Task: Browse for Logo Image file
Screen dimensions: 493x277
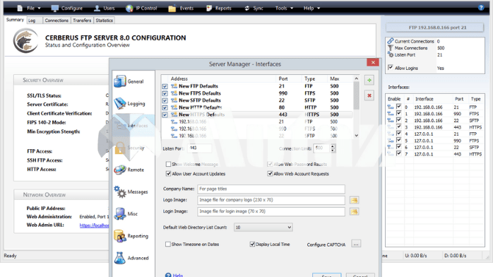Action: tap(354, 200)
